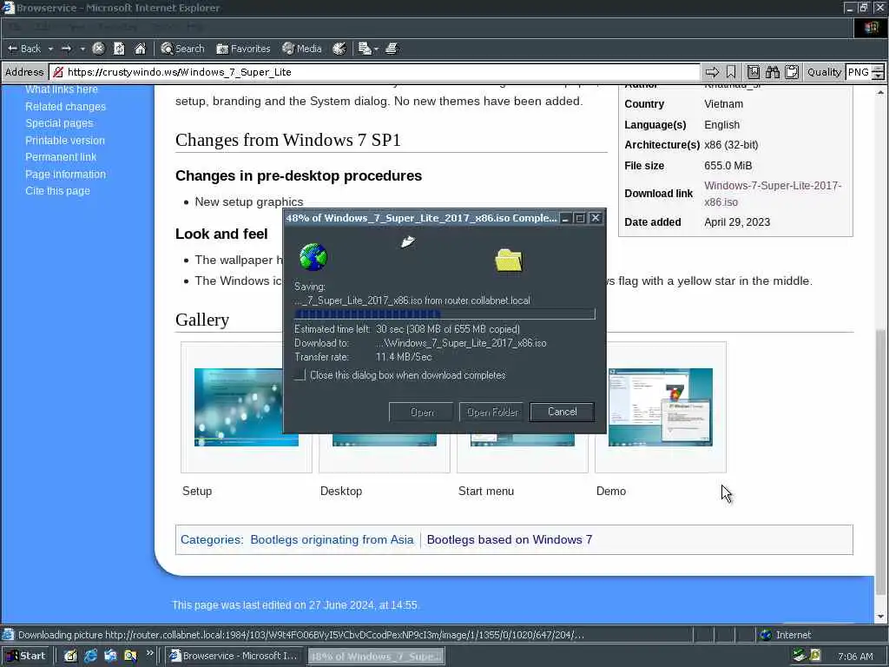Click the fourth Quick Launch search icon

tap(130, 656)
